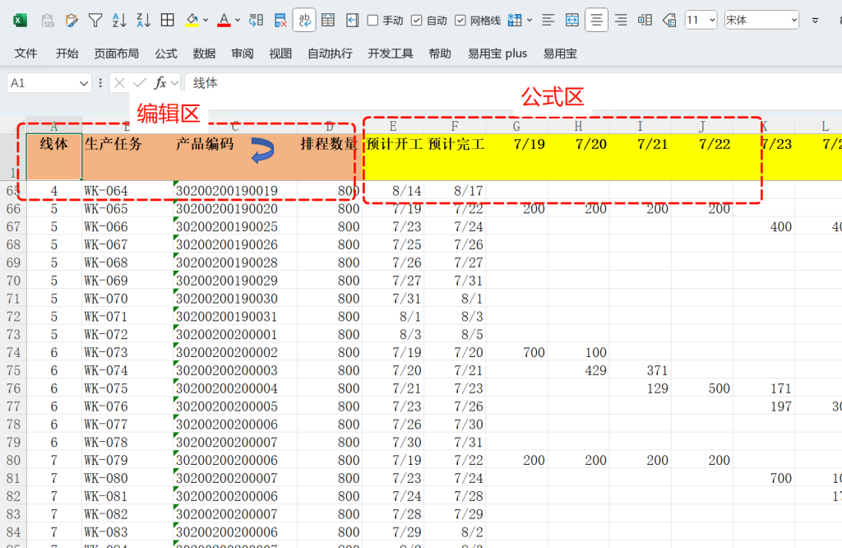The height and width of the screenshot is (548, 842).
Task: Select cell 30200200190025
Action: [235, 227]
